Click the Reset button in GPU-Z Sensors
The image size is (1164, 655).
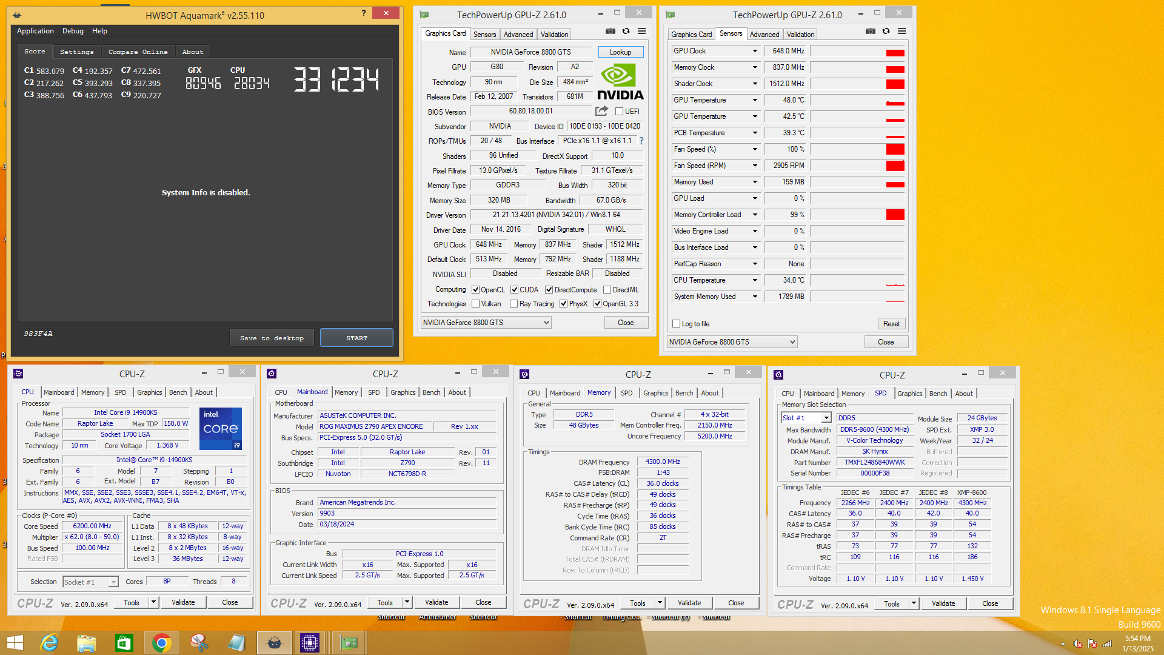(x=891, y=324)
